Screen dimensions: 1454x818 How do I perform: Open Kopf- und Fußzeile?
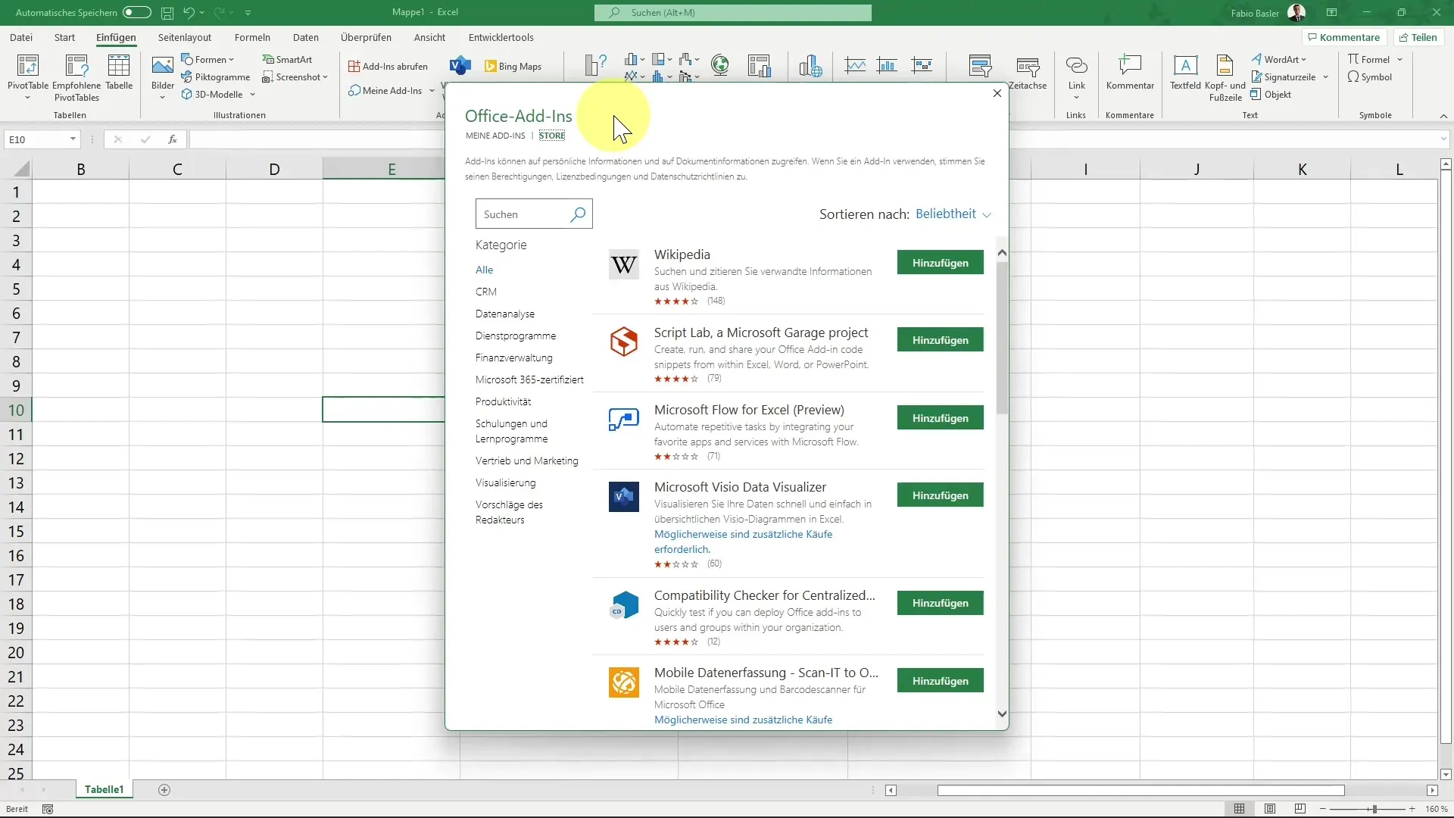pyautogui.click(x=1225, y=77)
